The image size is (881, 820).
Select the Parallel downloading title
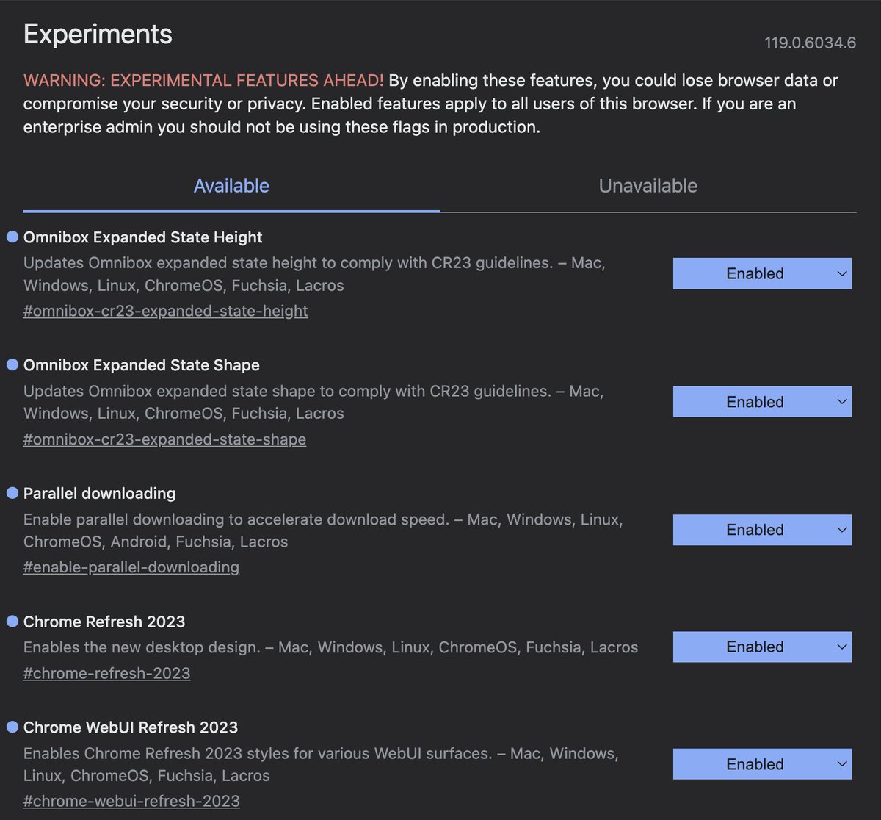(x=100, y=494)
